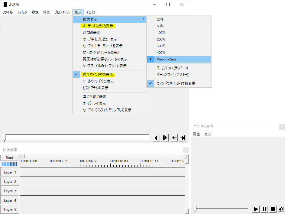This screenshot has height=214, width=285.
Task: Step back one frame in AviUtl main window
Action: (157, 138)
